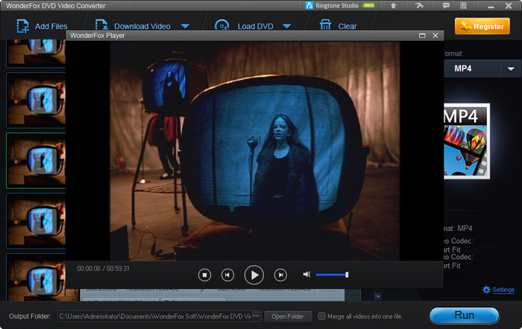
Task: Stop playback in WonderFox Player
Action: 204,275
